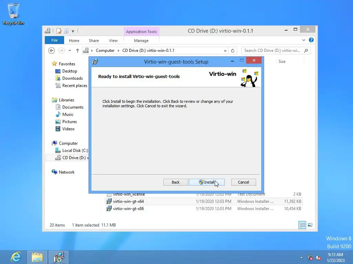The height and width of the screenshot is (264, 353).
Task: Click the Setup dialog title bar icon
Action: pos(95,62)
